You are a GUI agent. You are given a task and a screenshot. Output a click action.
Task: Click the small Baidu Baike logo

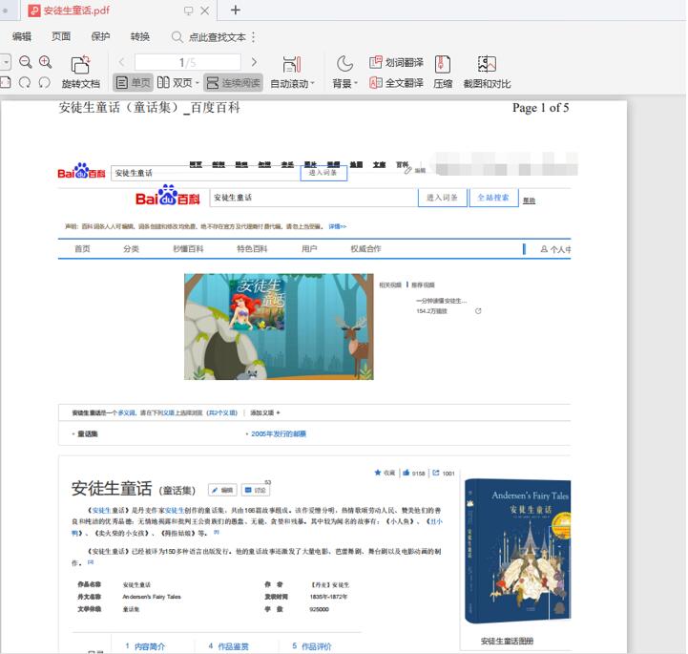pyautogui.click(x=82, y=171)
